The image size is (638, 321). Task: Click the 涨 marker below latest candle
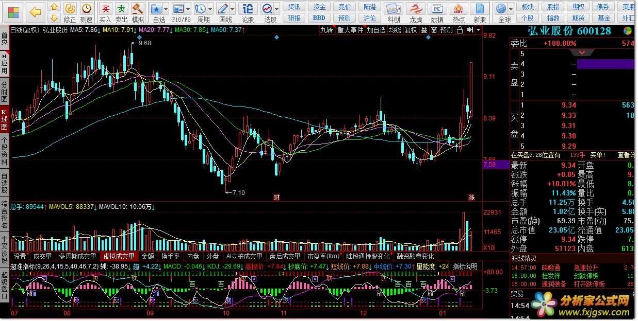(x=471, y=197)
